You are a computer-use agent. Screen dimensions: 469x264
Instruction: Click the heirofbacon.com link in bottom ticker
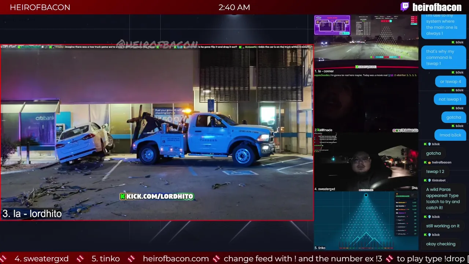[176, 258]
